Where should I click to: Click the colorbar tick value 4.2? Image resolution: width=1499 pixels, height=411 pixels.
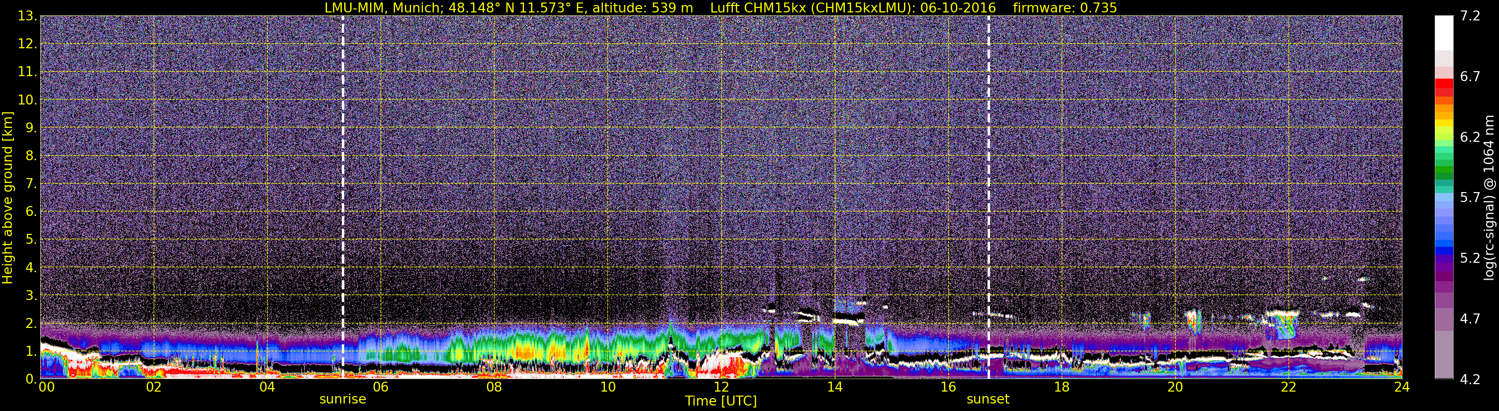1470,379
